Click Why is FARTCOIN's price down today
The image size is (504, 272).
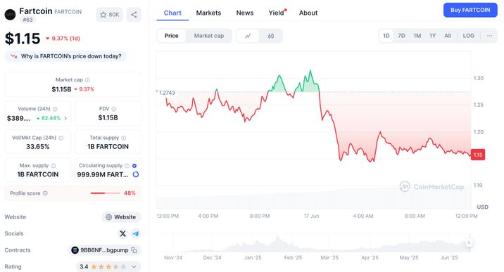click(66, 56)
